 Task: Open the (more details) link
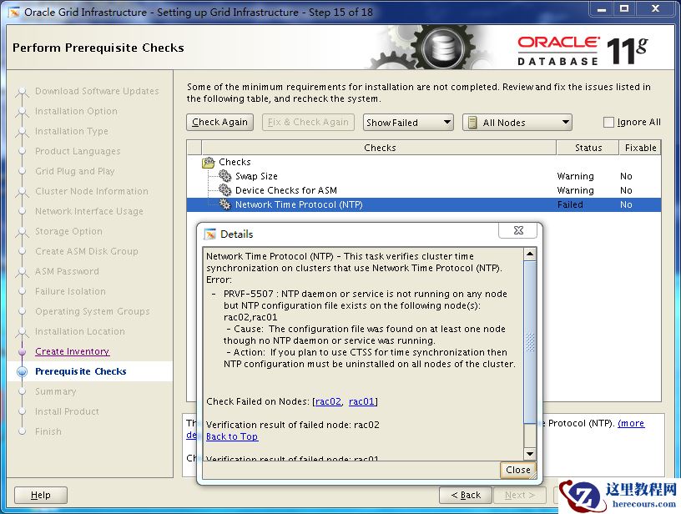point(631,423)
